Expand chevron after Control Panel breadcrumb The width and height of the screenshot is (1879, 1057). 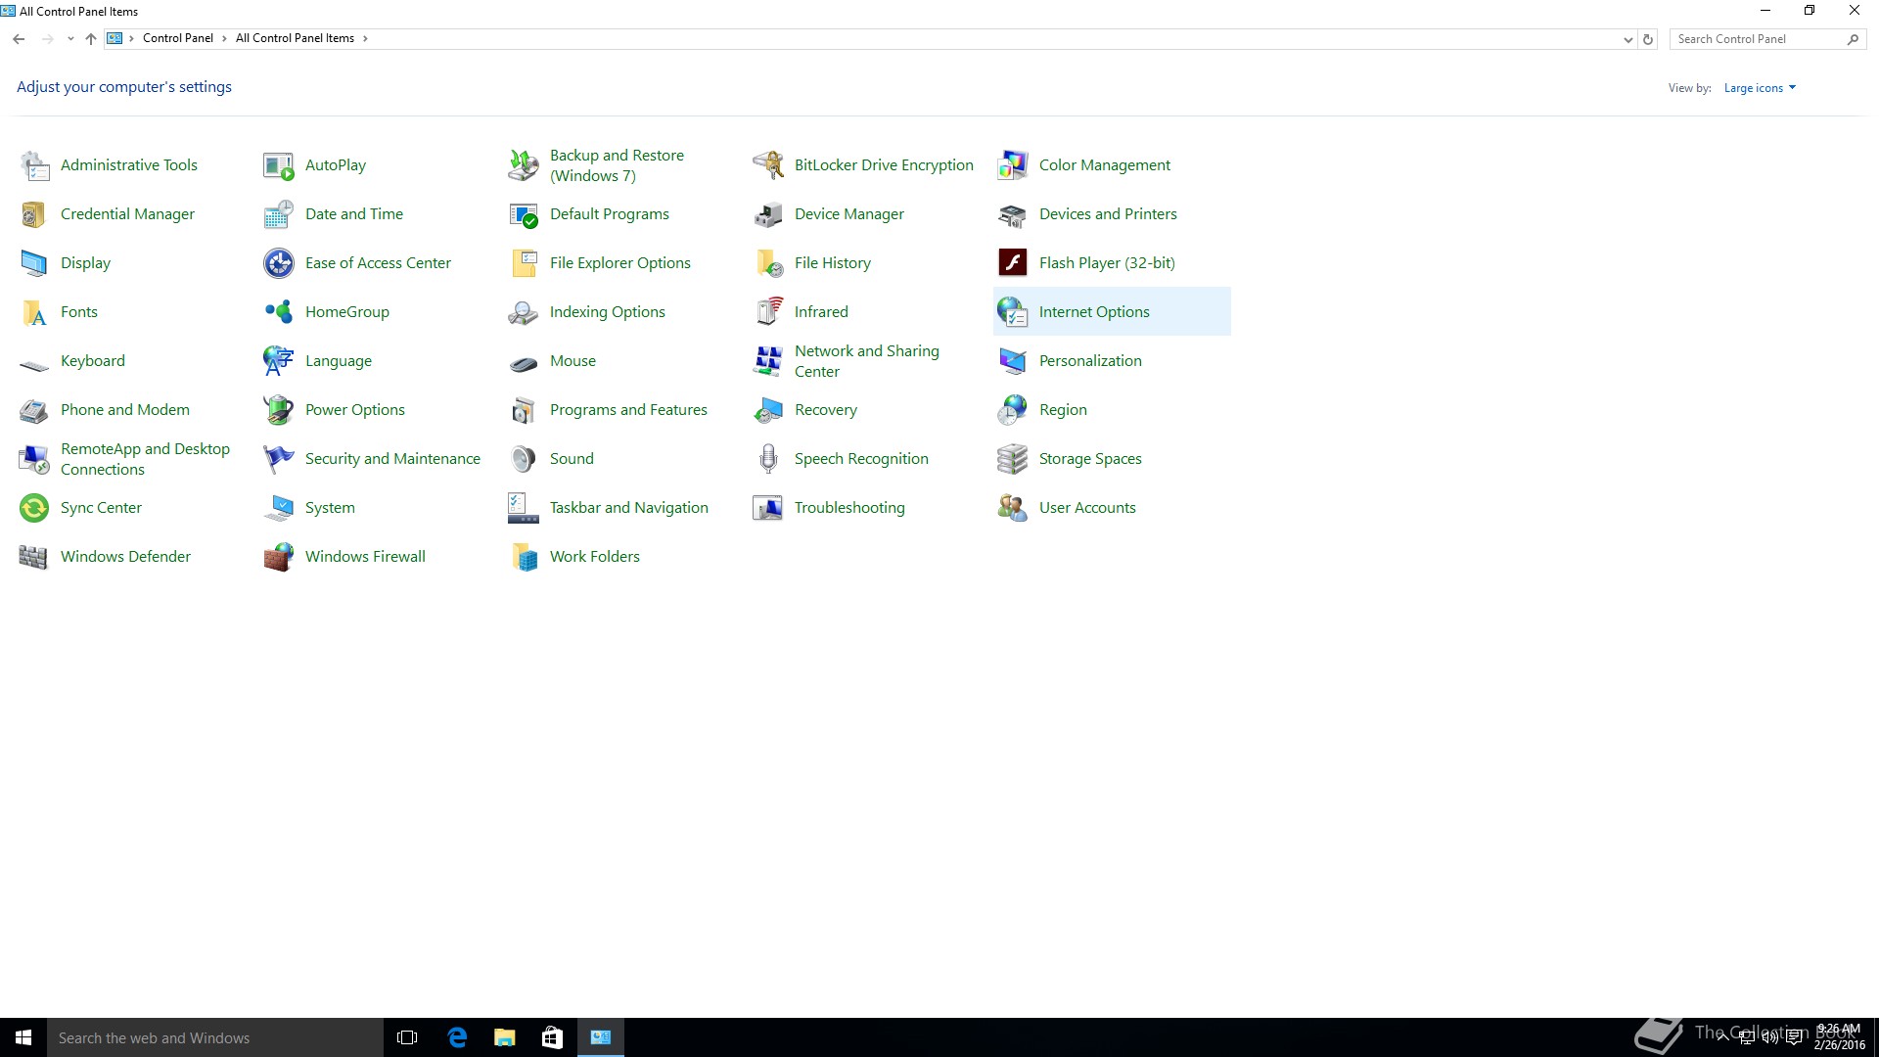pyautogui.click(x=224, y=39)
